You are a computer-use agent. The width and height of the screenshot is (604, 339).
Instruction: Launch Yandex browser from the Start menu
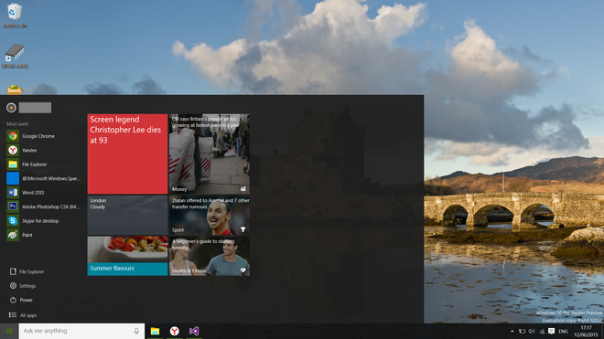pos(43,150)
